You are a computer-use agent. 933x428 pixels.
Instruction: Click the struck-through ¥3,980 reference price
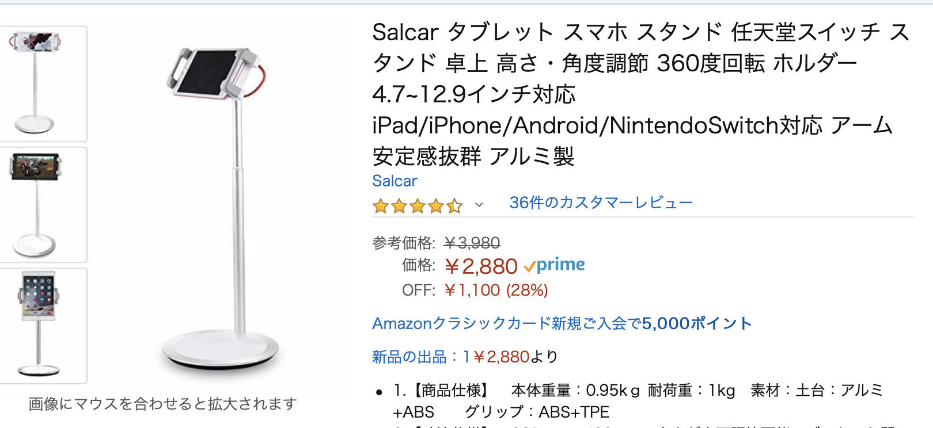click(472, 243)
